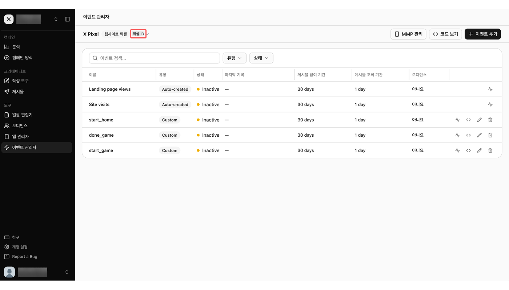The image size is (509, 290).
Task: Delete the done_game event
Action: [490, 135]
